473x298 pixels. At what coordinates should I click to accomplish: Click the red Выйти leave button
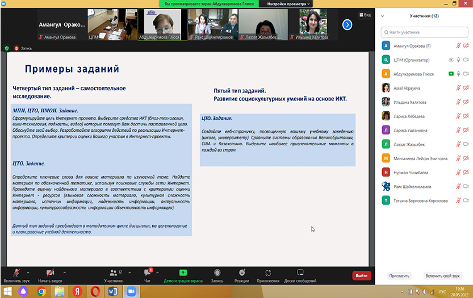pyautogui.click(x=361, y=275)
